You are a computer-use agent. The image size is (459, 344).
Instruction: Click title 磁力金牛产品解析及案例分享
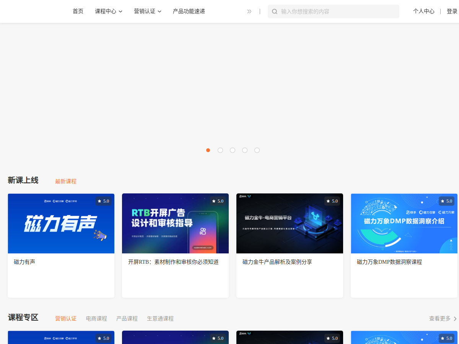click(277, 262)
